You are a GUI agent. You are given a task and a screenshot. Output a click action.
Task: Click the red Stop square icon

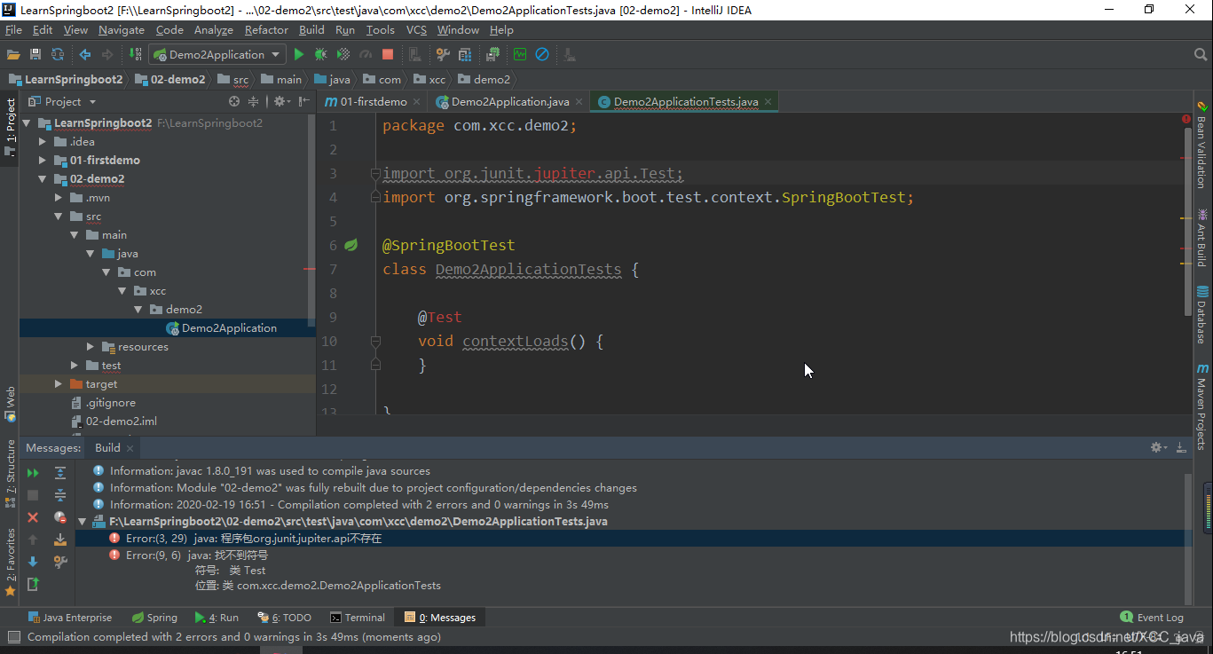pos(388,54)
